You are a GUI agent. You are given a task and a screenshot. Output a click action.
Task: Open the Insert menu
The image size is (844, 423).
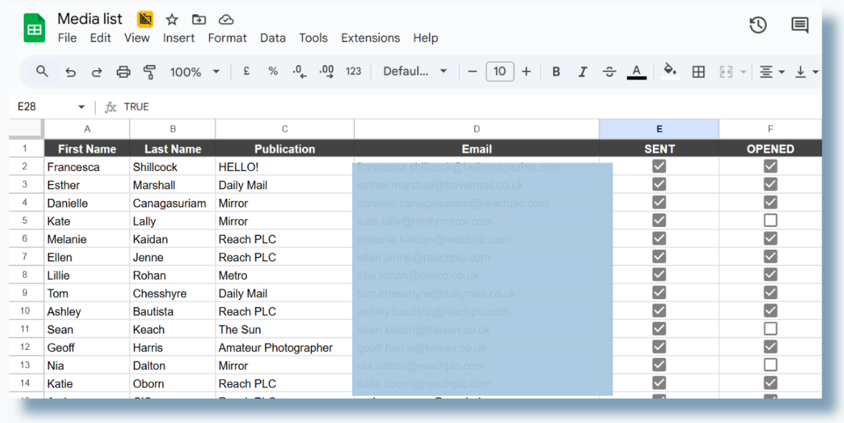179,38
